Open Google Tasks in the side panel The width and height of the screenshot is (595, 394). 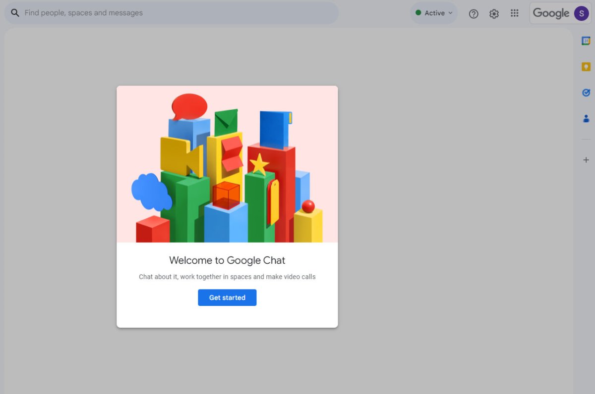(x=586, y=93)
